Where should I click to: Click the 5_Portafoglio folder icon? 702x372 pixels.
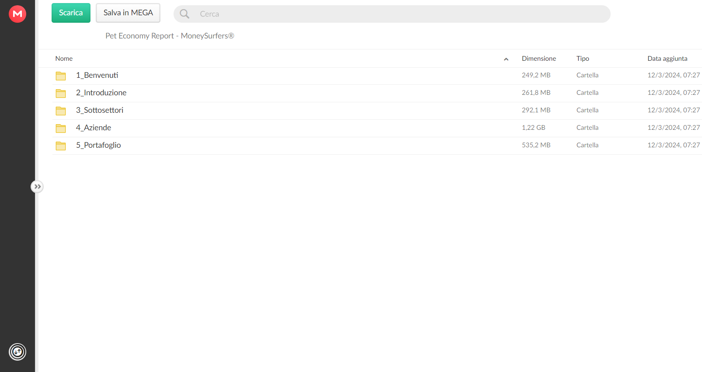point(61,146)
